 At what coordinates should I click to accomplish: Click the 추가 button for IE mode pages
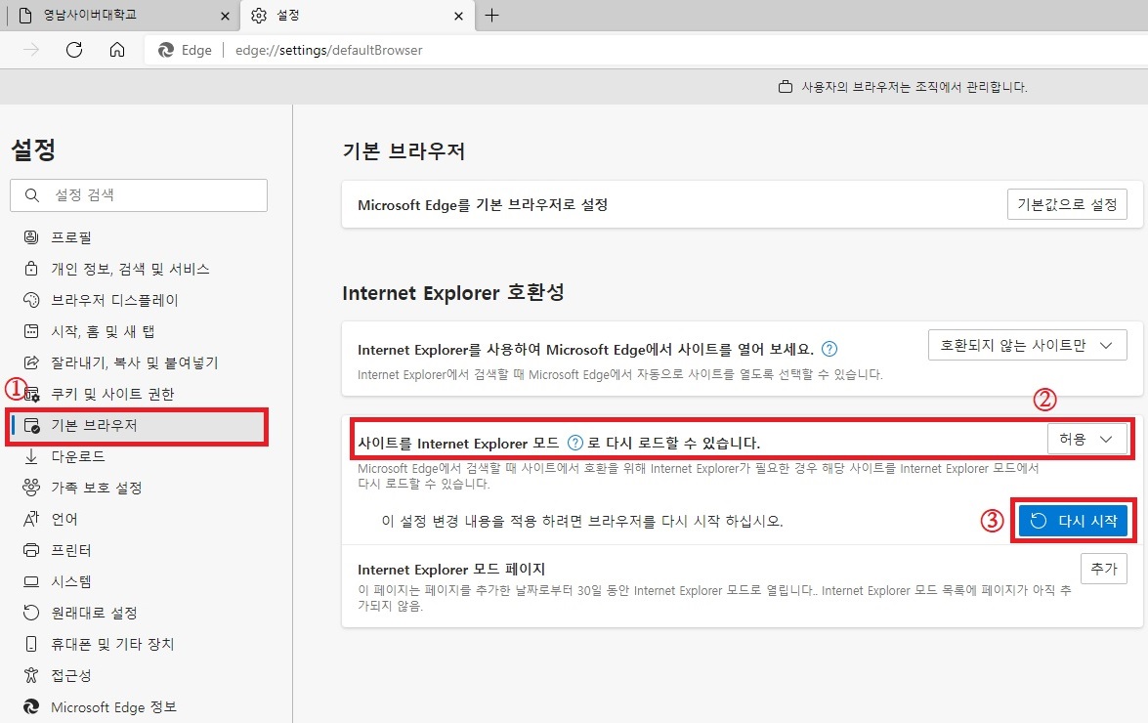pos(1104,569)
